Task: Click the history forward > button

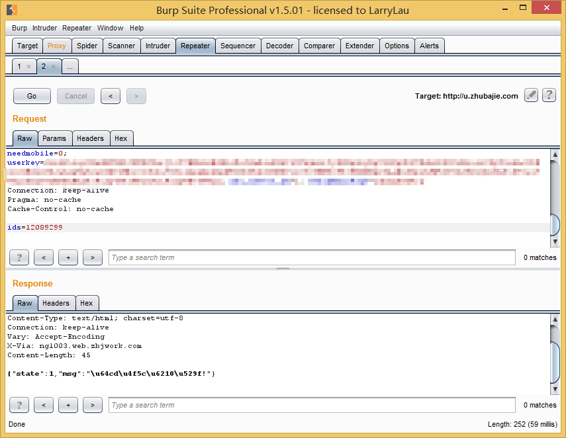Action: coord(136,96)
